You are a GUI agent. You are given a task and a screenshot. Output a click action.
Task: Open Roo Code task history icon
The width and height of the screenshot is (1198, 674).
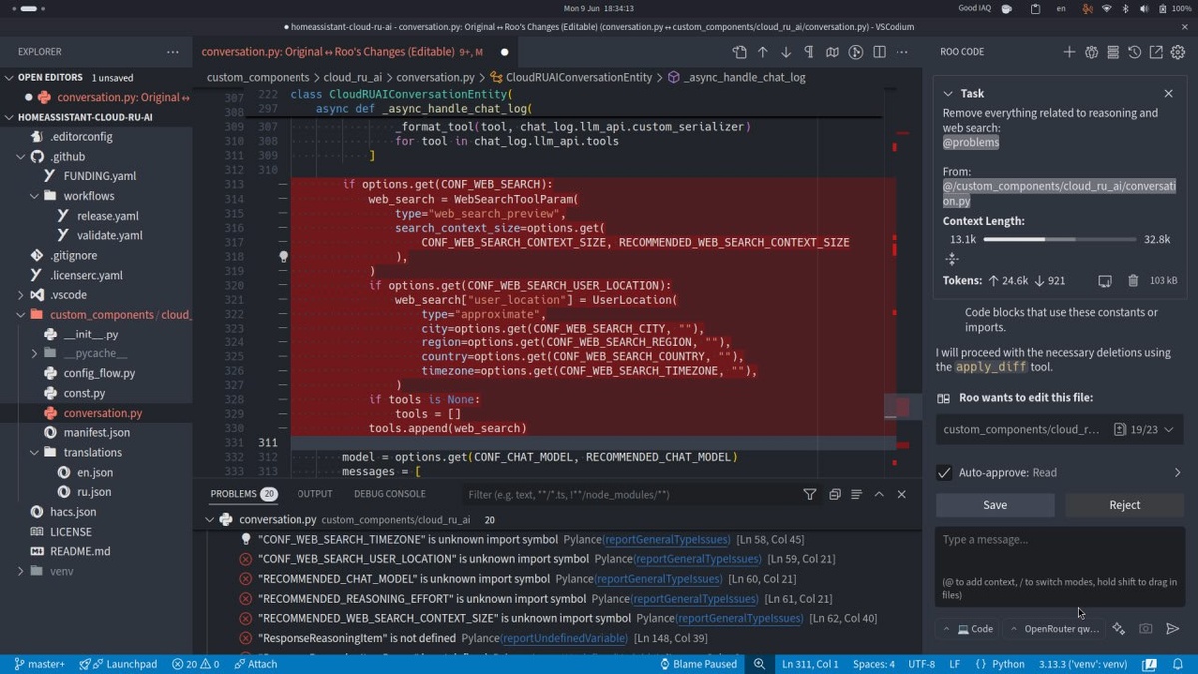1135,52
